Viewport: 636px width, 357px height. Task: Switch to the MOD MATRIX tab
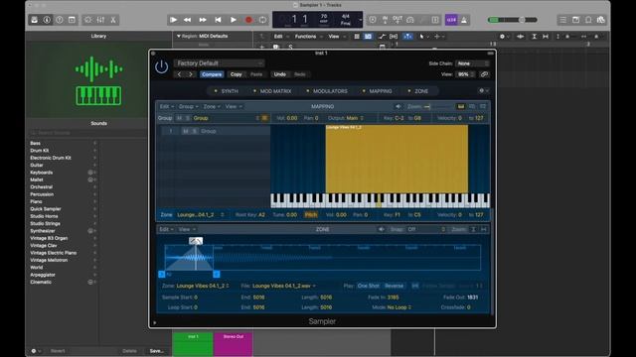272,91
